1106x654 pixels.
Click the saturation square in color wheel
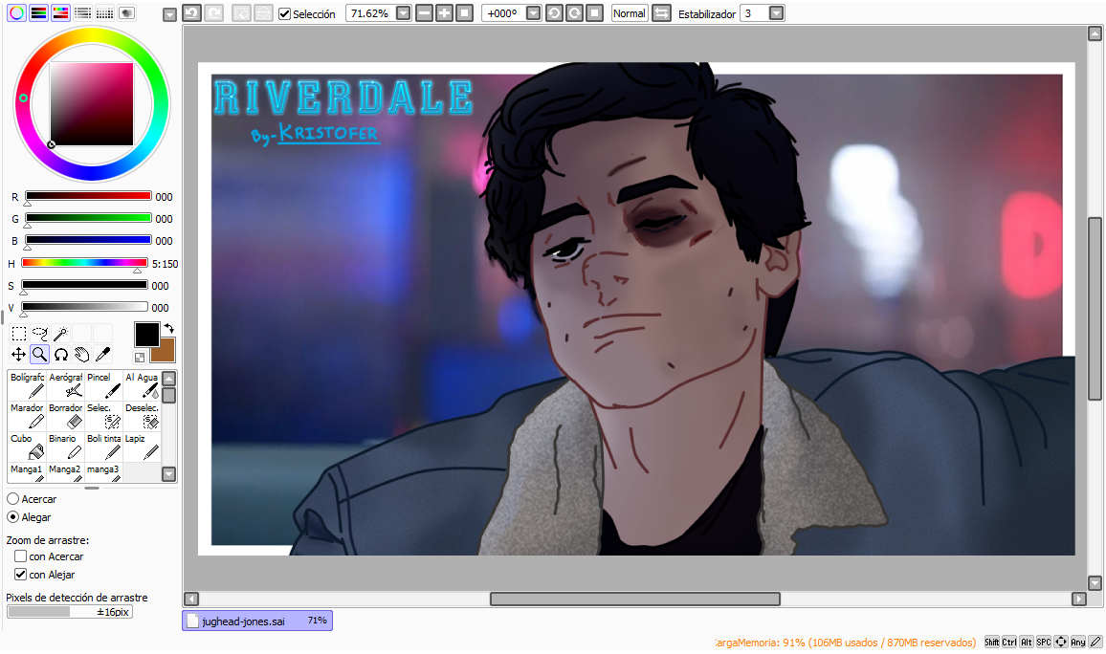tap(92, 103)
